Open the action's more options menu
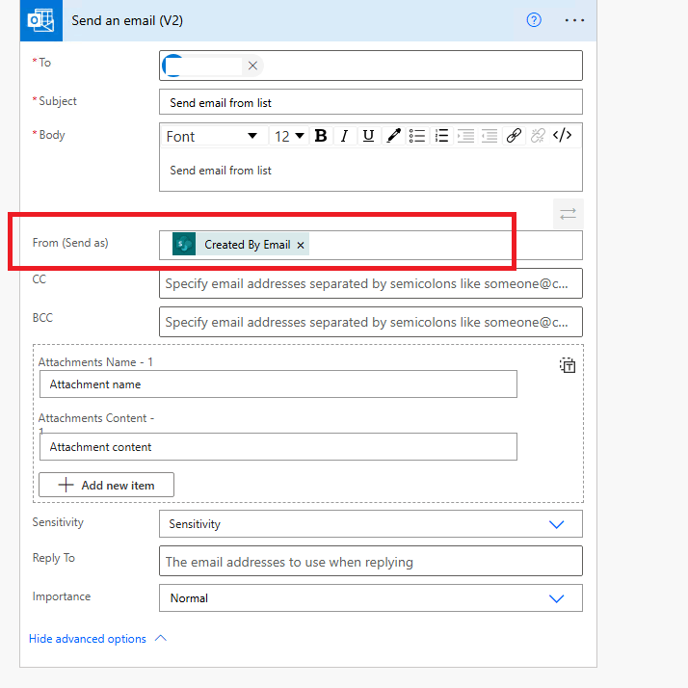Image resolution: width=688 pixels, height=688 pixels. (574, 20)
